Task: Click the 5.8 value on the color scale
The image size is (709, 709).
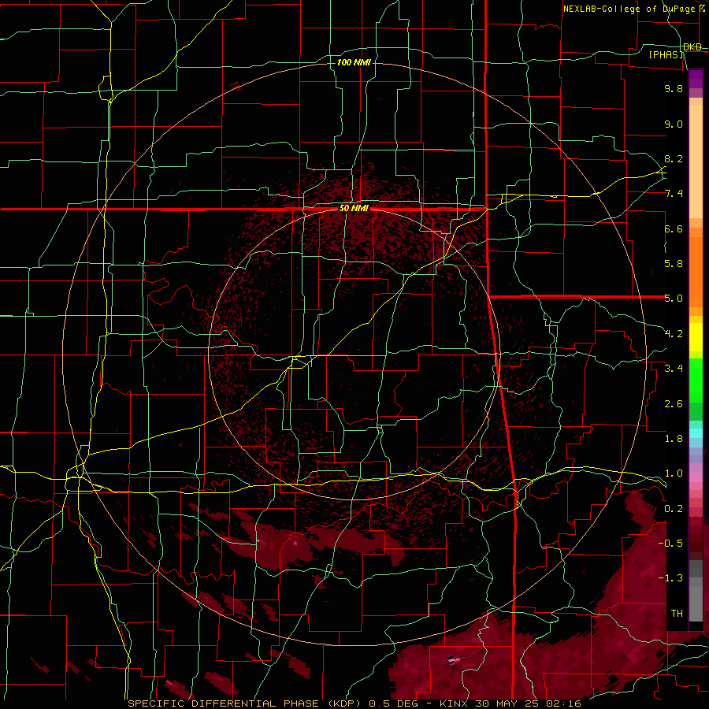Action: click(x=674, y=264)
